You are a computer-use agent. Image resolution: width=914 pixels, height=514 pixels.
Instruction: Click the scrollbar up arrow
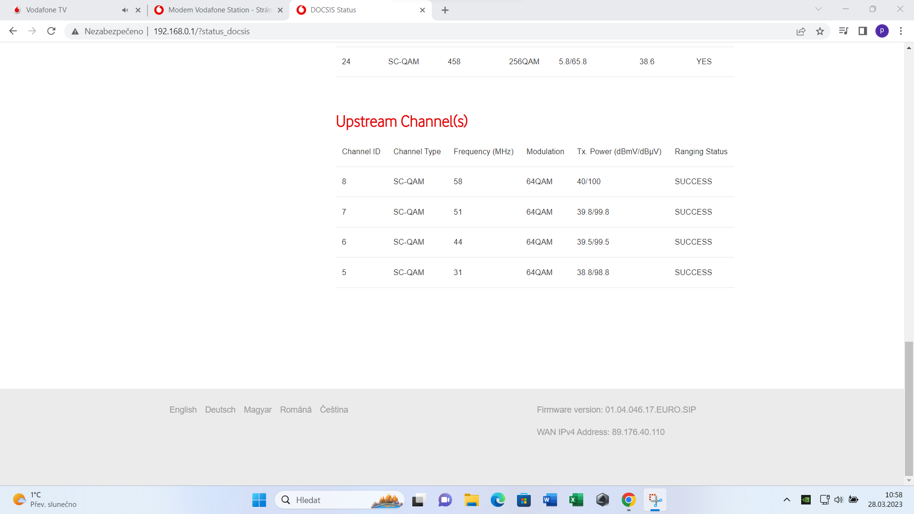[909, 48]
